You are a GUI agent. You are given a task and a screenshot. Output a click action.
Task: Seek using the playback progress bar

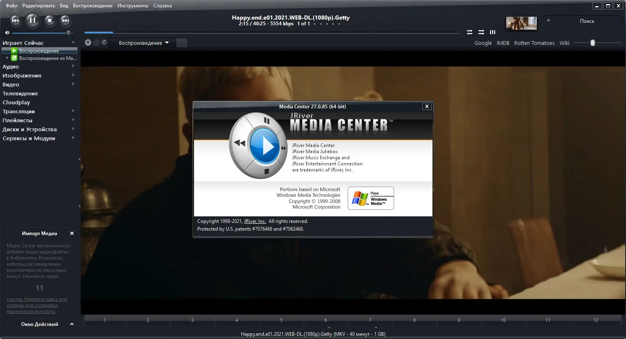272,33
